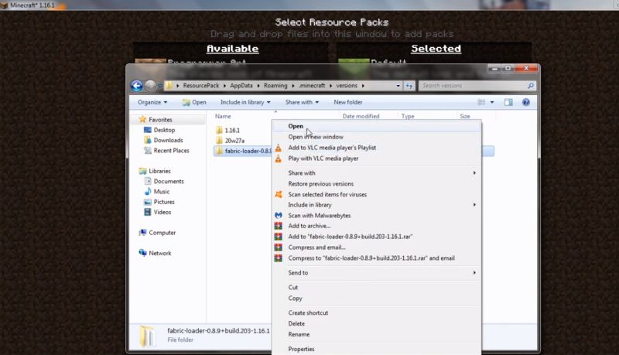The height and width of the screenshot is (355, 619).
Task: Select .minecraft in the address breadcrumb
Action: 312,85
